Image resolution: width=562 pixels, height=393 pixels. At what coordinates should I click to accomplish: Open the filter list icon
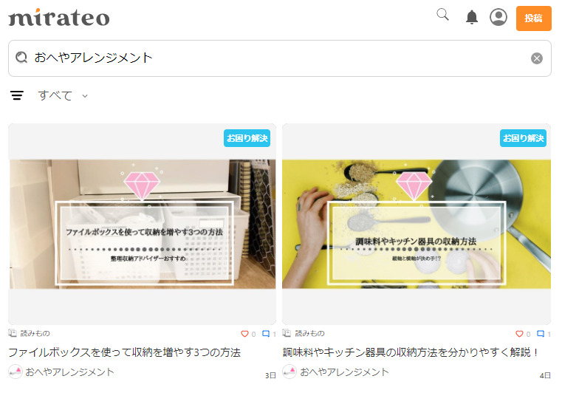click(17, 95)
